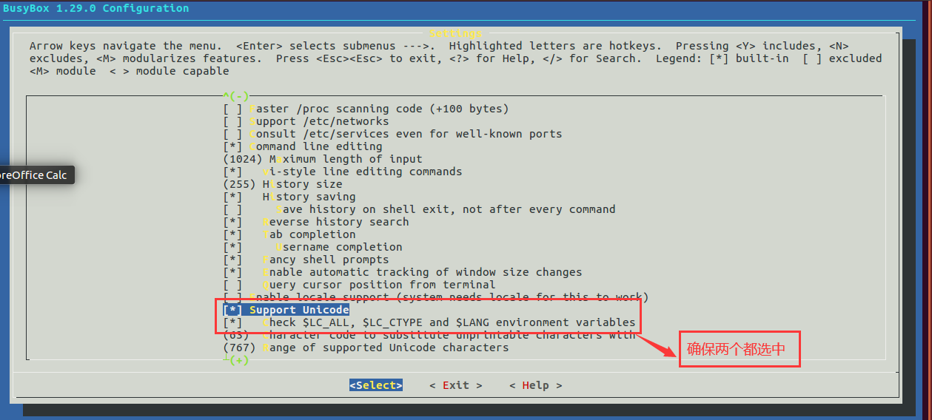Screen dimensions: 932x420
Task: Toggle Enable locale support option
Action: tap(435, 297)
